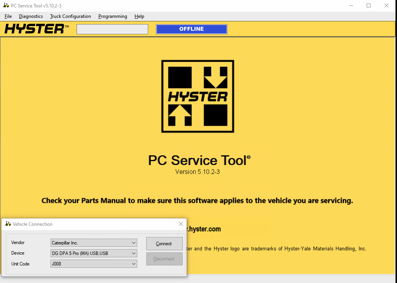397x283 pixels.
Task: Expand the Vendor dropdown
Action: (x=134, y=243)
